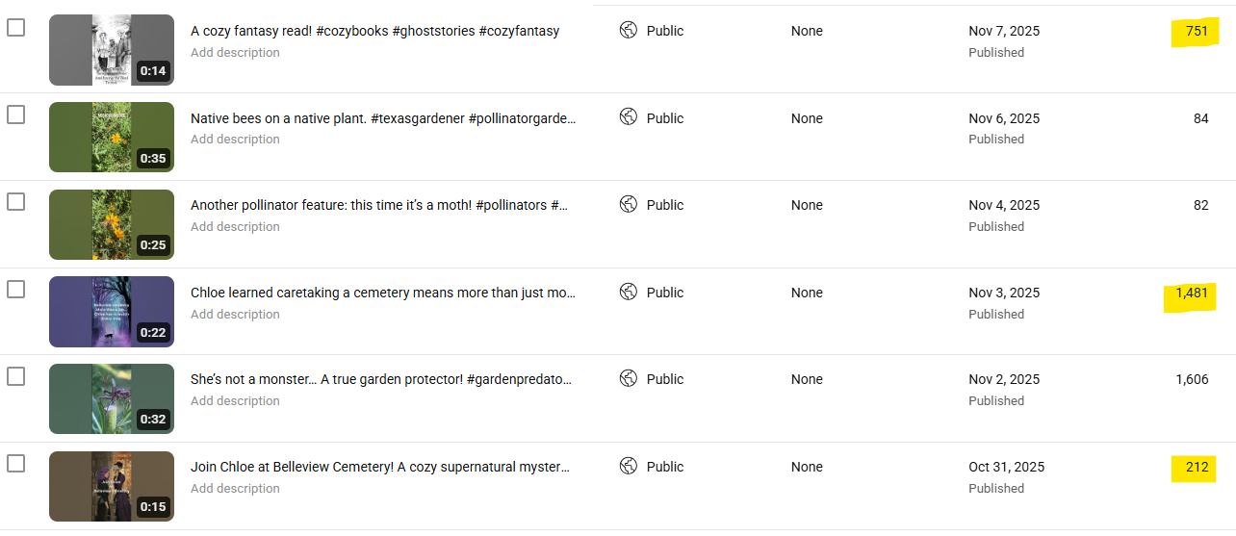Click the 0:22 purple cemetery thumbnail
This screenshot has height=536, width=1236.
[112, 312]
